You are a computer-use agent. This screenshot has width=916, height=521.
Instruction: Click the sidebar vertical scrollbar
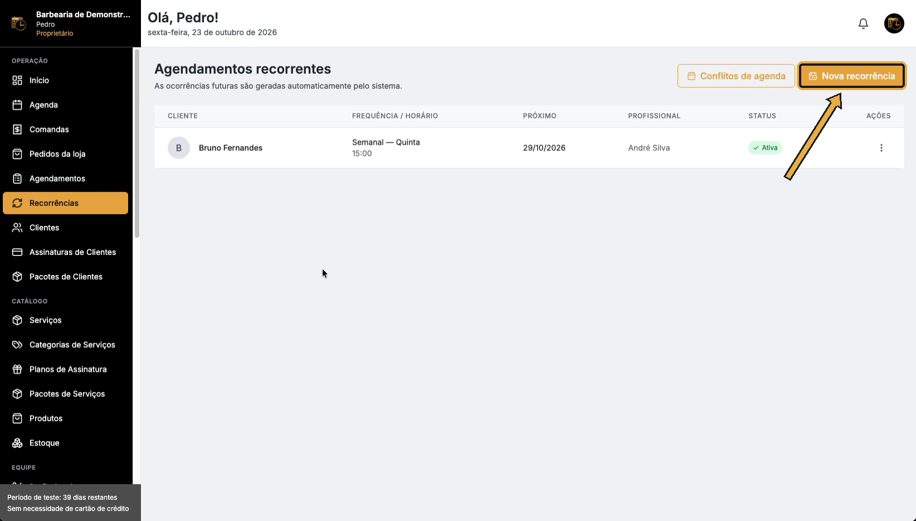[x=137, y=143]
